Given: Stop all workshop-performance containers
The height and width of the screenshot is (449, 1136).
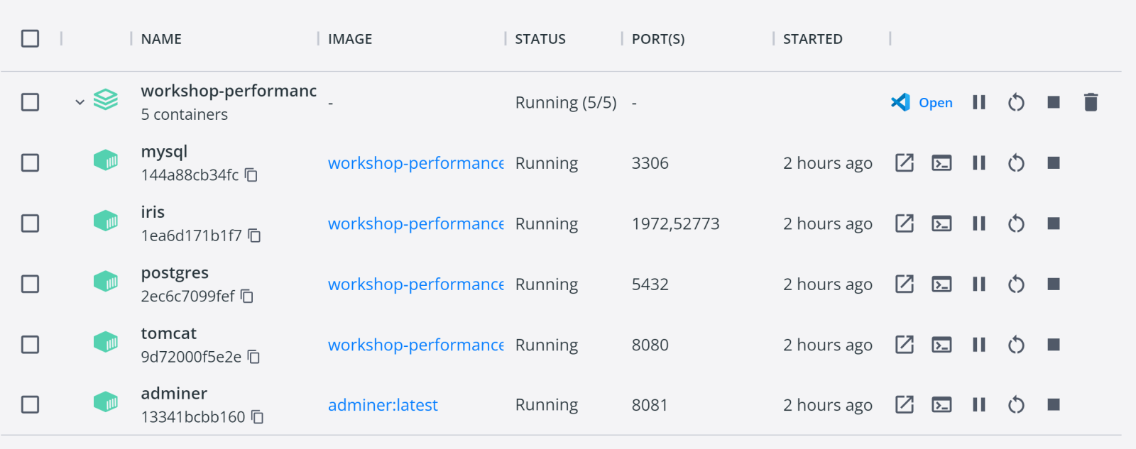Looking at the screenshot, I should click(1054, 103).
